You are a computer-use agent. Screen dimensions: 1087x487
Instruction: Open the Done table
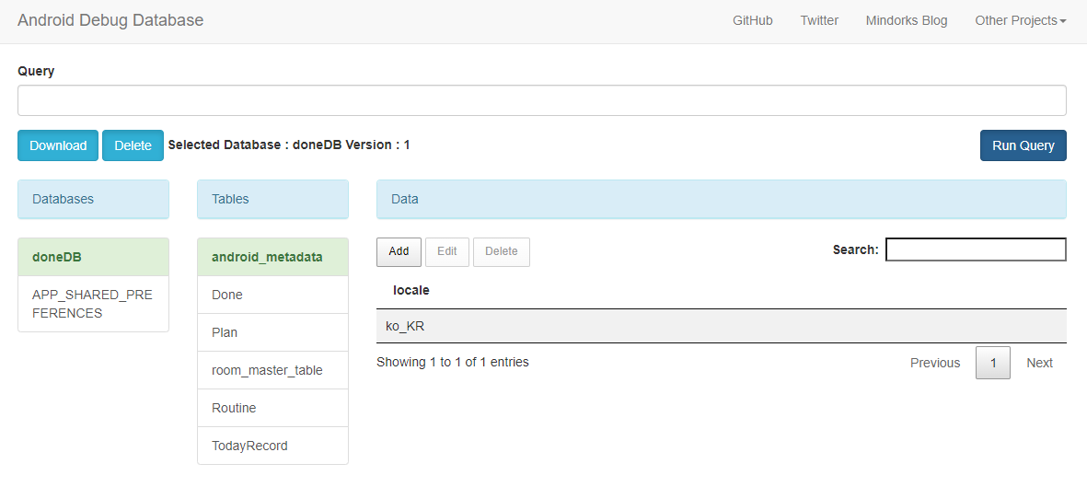pyautogui.click(x=272, y=295)
